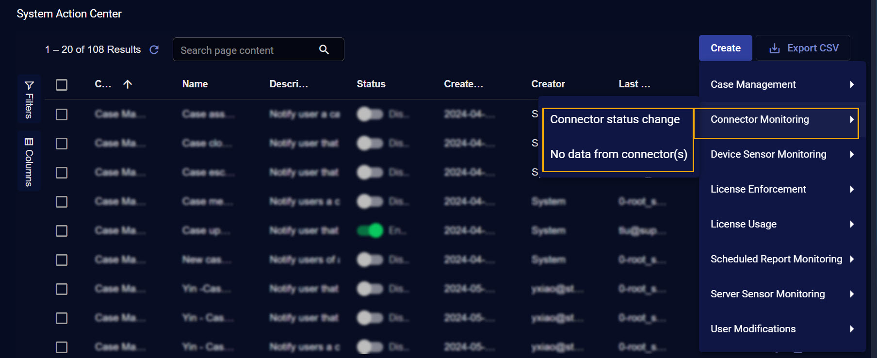Click the Export CSV download icon
The width and height of the screenshot is (877, 358).
[775, 49]
